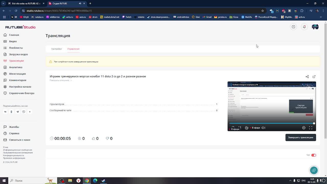This screenshot has width=327, height=184.
Task: Open the wildberries bookmark
Action: (53, 17)
